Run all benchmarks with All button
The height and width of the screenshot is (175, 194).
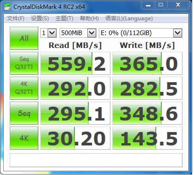pos(24,38)
